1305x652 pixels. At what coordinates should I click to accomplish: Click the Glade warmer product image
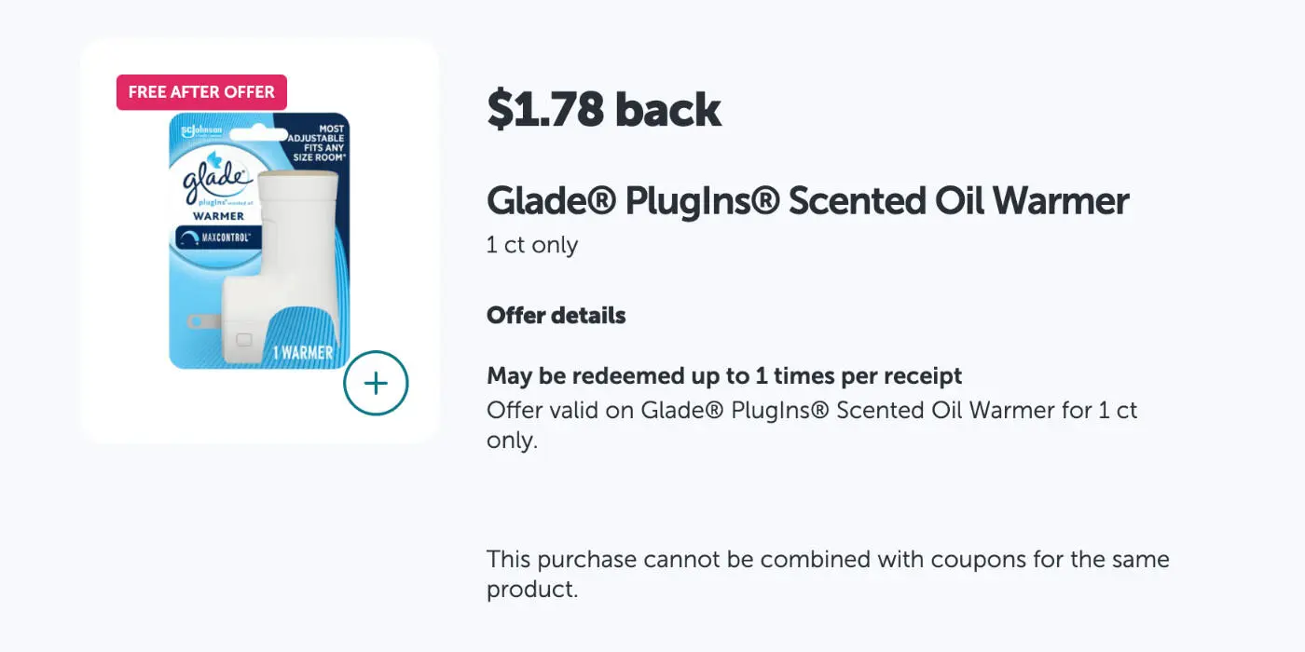coord(259,241)
